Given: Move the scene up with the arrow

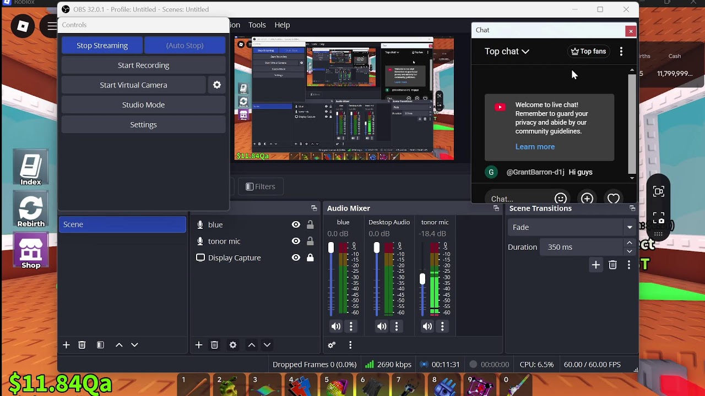Looking at the screenshot, I should (119, 345).
